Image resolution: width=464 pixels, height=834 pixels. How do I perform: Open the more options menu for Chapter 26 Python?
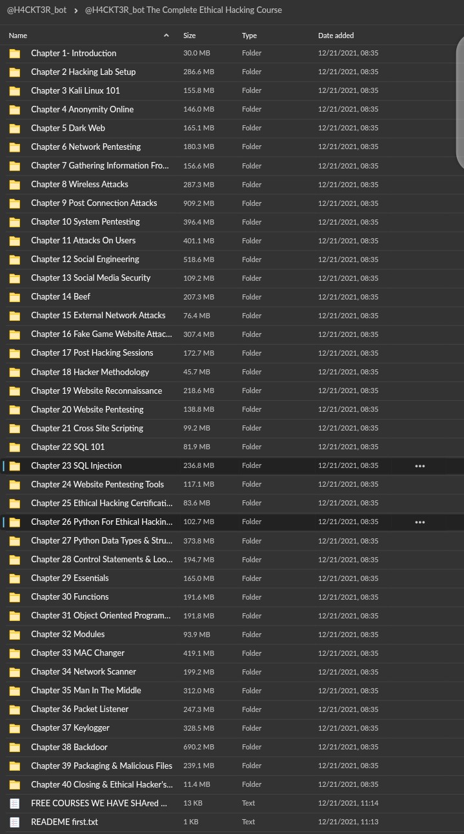click(x=420, y=522)
